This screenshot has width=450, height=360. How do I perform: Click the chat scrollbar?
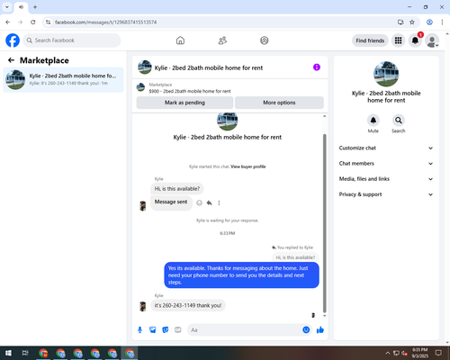(324, 223)
